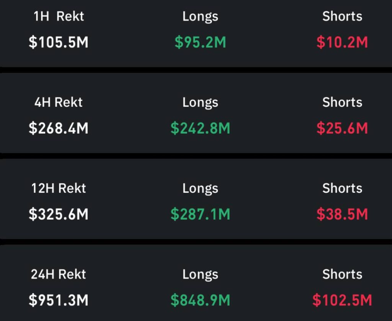Image resolution: width=392 pixels, height=321 pixels.
Task: Select the $951.3M 24H total value
Action: coord(59,300)
